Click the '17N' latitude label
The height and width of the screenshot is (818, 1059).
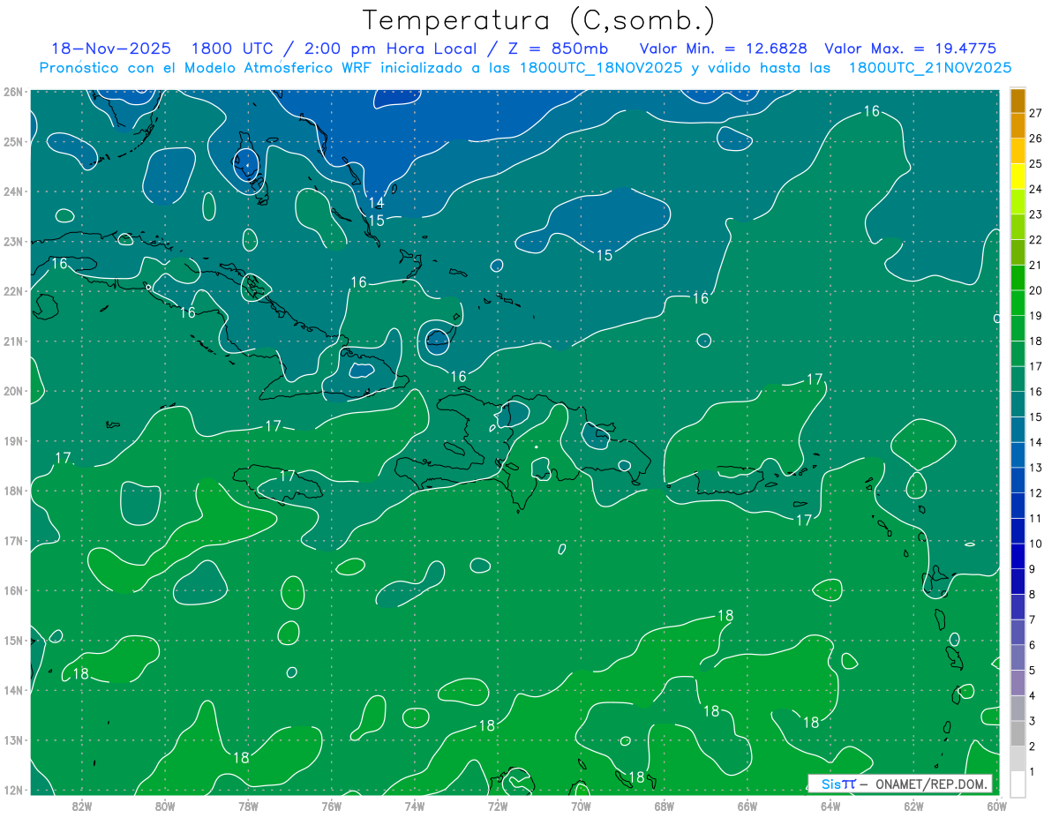click(13, 541)
